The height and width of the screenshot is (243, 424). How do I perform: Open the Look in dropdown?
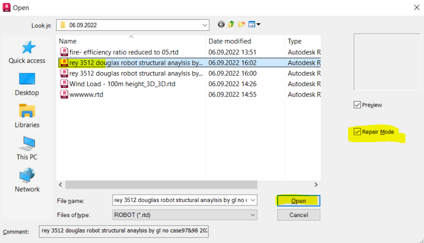click(204, 25)
